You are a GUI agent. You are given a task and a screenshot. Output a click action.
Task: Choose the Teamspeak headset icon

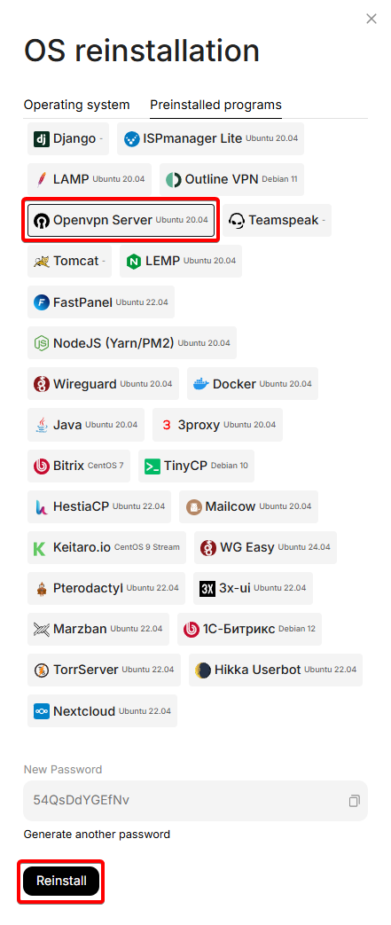pyautogui.click(x=237, y=221)
